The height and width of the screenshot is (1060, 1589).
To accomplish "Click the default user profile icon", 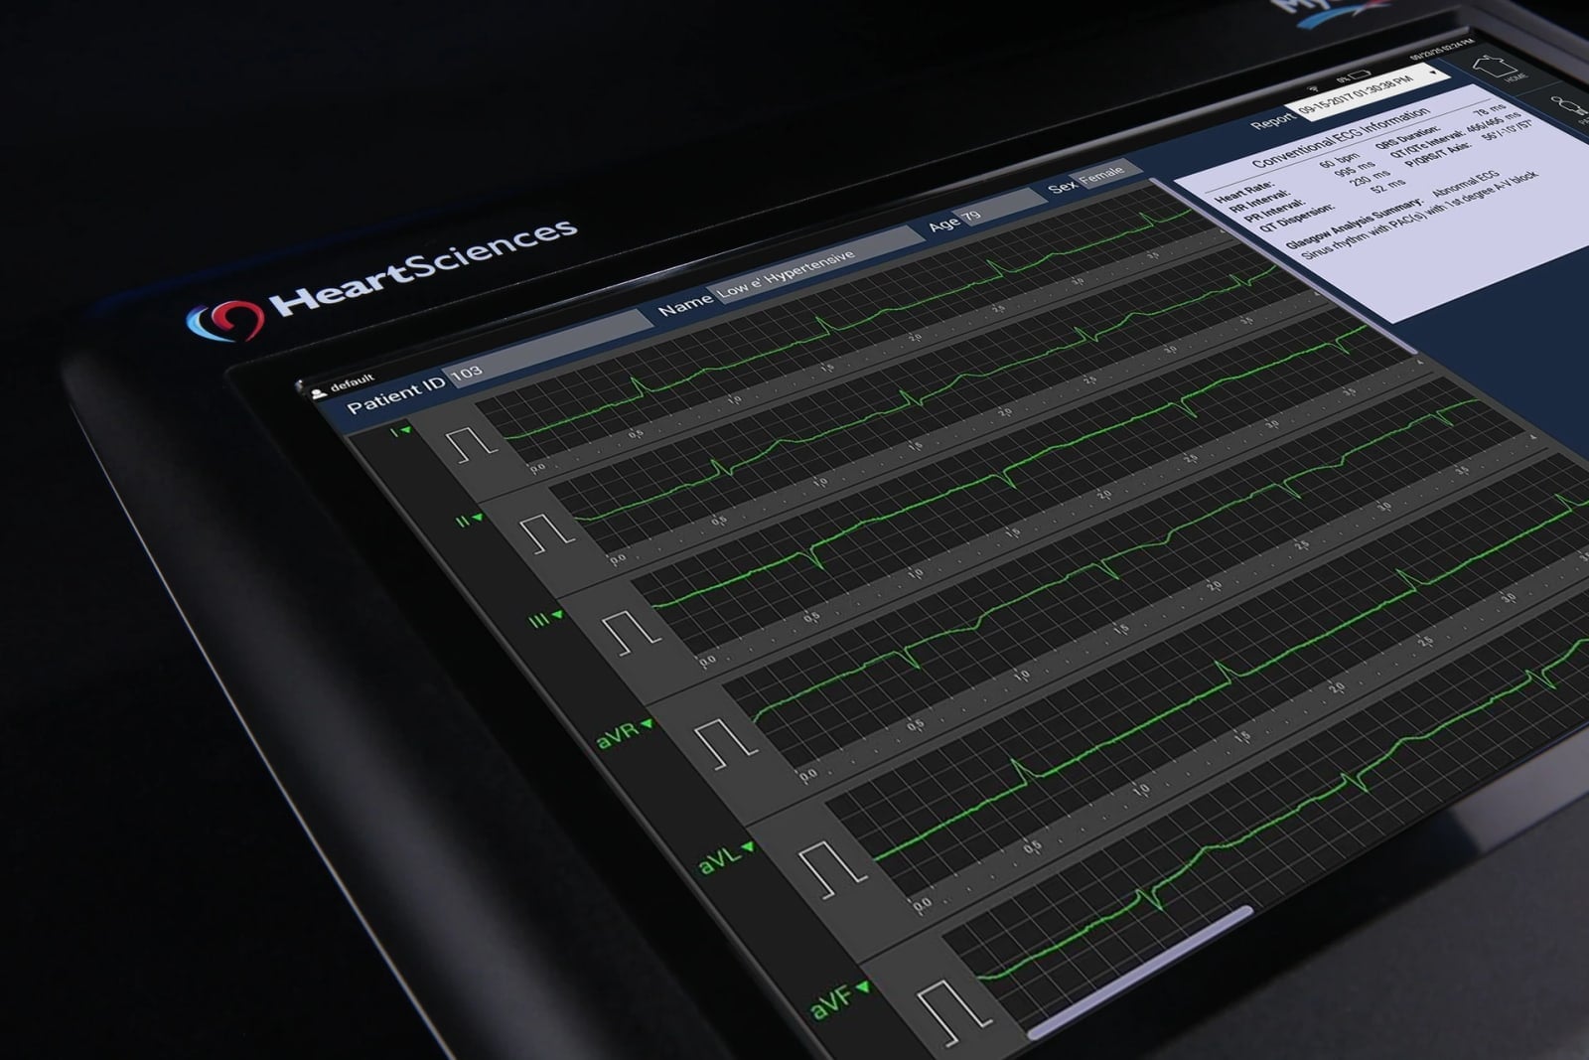I will (319, 393).
